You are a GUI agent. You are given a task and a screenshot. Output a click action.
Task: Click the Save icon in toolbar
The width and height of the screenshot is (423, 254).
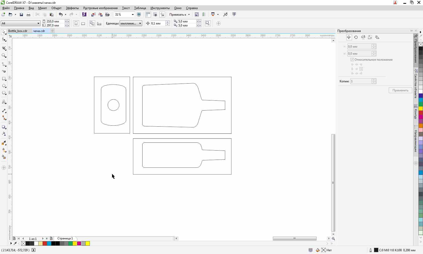[x=21, y=14]
